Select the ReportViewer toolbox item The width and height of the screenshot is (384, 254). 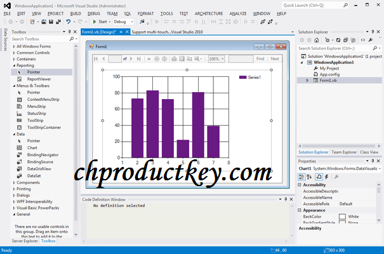pos(39,79)
